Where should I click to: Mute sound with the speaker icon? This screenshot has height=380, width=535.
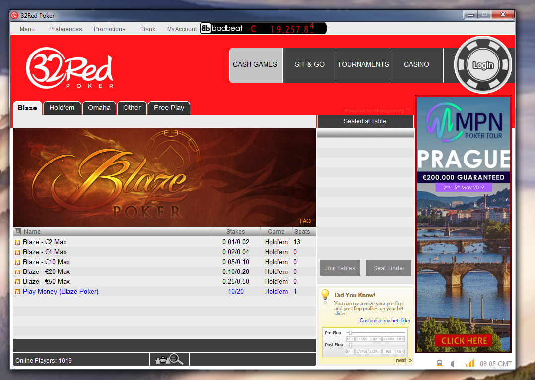[452, 364]
